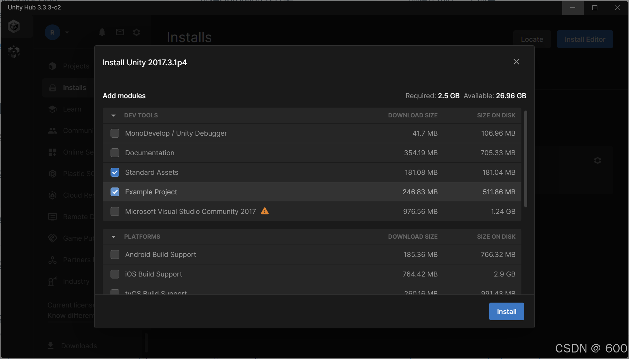Viewport: 629px width, 359px height.
Task: Click the Unity Hub logo icon
Action: [x=14, y=26]
